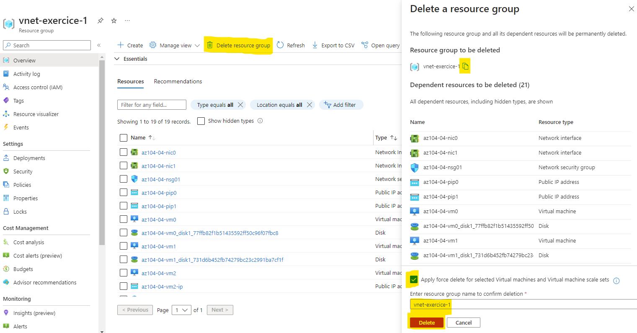Select the checkbox for az104-04-vm0
Image resolution: width=637 pixels, height=333 pixels.
coord(124,219)
